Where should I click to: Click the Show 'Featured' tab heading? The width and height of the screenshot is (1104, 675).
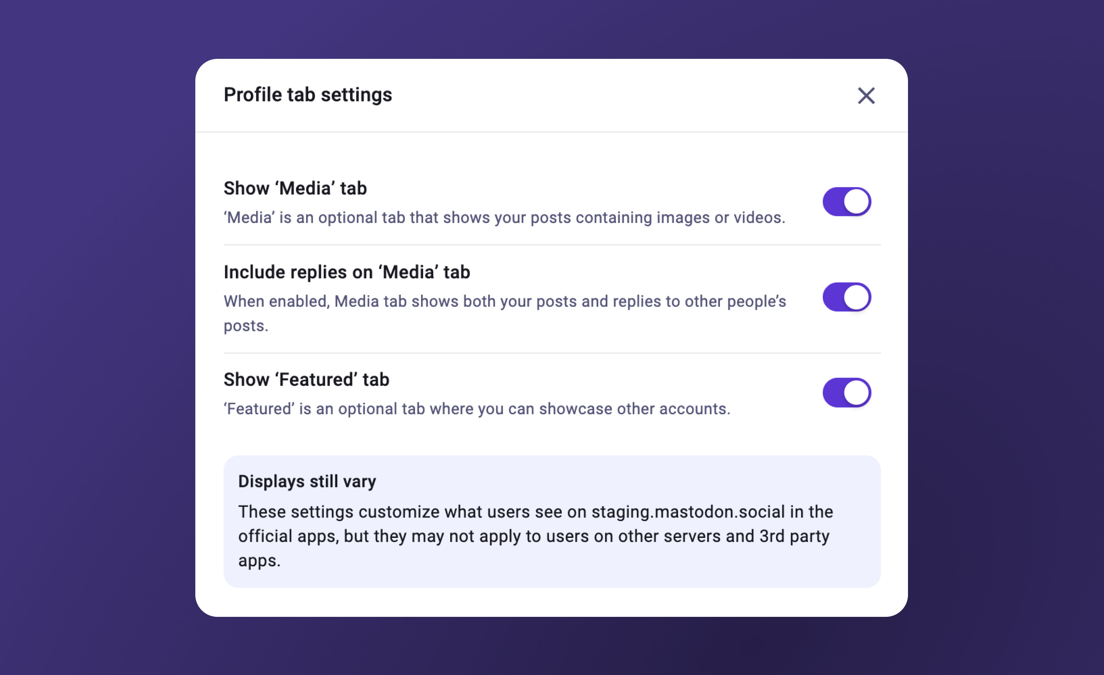pos(306,379)
